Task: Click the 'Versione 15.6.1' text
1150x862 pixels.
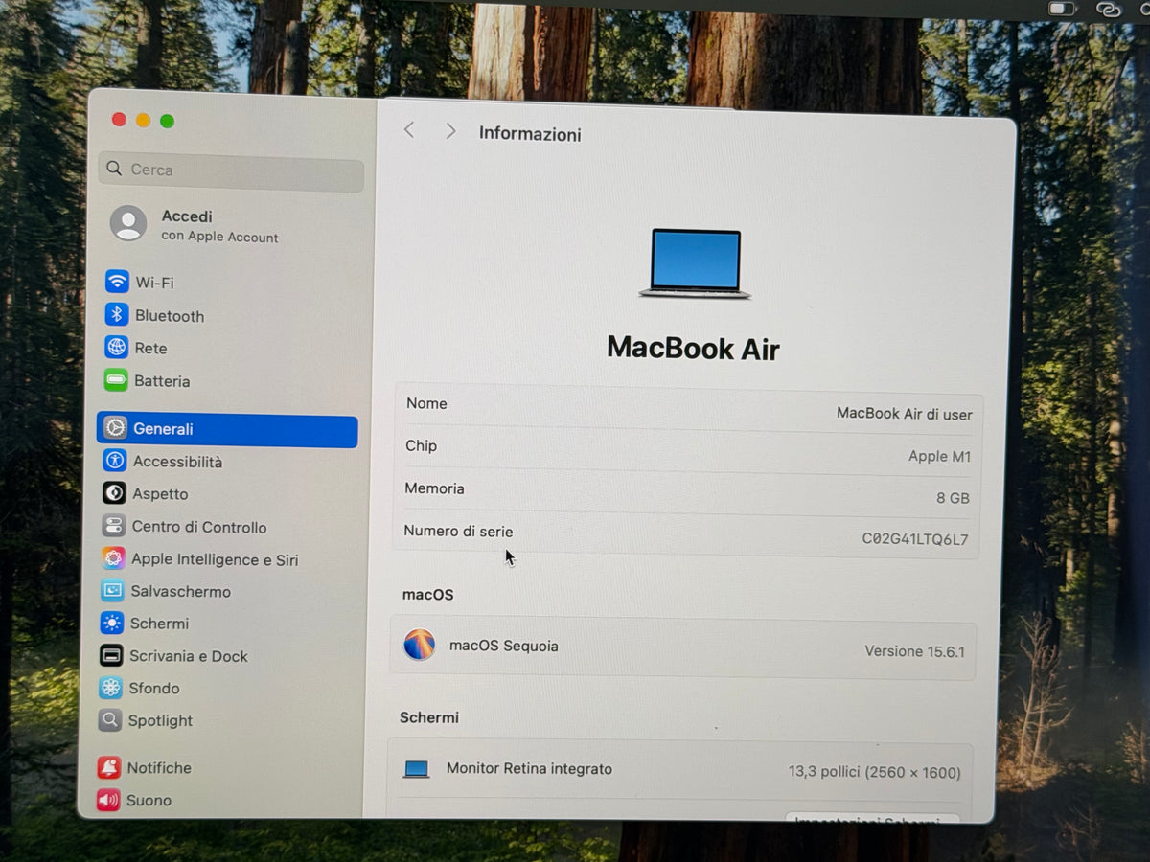Action: point(914,651)
